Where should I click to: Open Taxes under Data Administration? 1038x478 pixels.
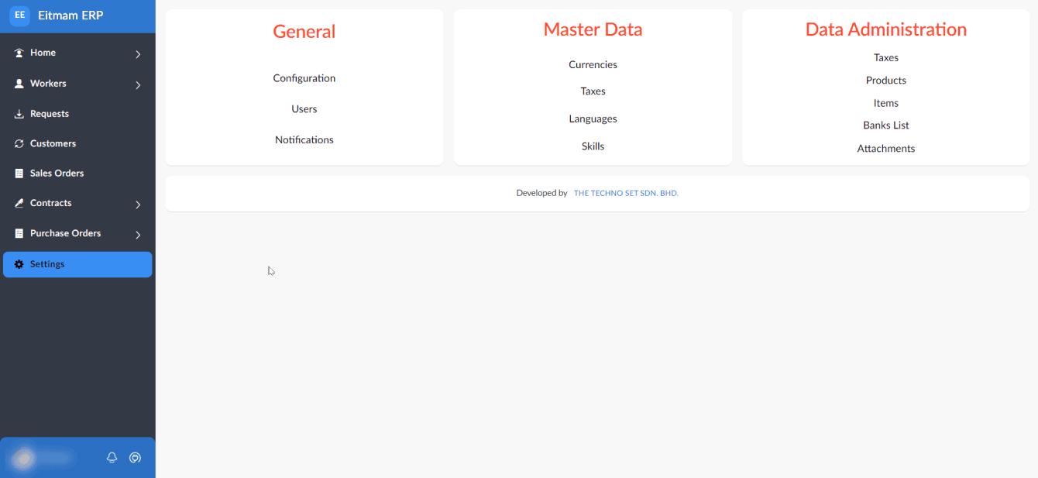886,58
